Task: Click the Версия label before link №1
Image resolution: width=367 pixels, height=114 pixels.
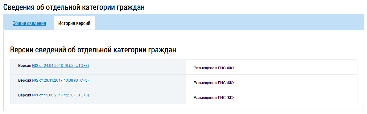Action: pos(25,95)
